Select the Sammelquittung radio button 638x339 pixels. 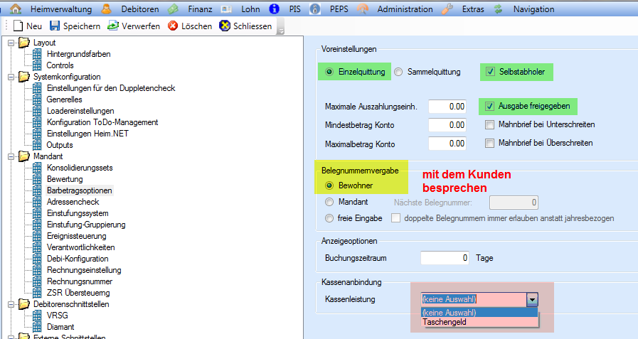398,72
